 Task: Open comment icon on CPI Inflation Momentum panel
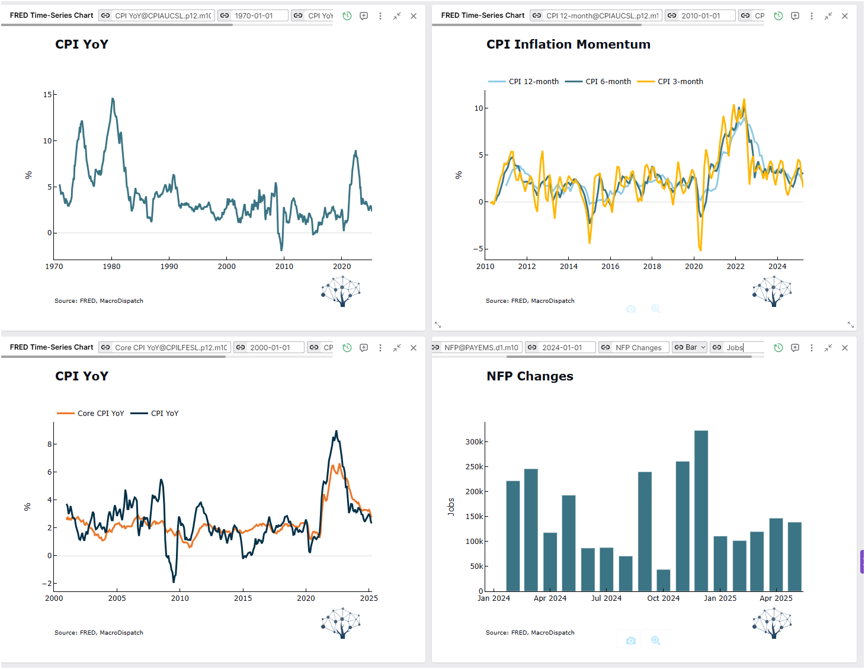[x=795, y=16]
